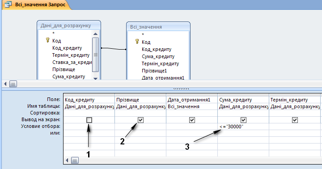Image resolution: width=322 pixels, height=169 pixels.
Task: Click column selector bar above Сума_кредиту
Action: pos(243,95)
